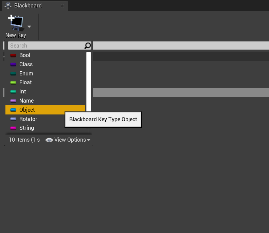This screenshot has width=269, height=233.
Task: Close the Blackboard tab
Action: point(62,6)
